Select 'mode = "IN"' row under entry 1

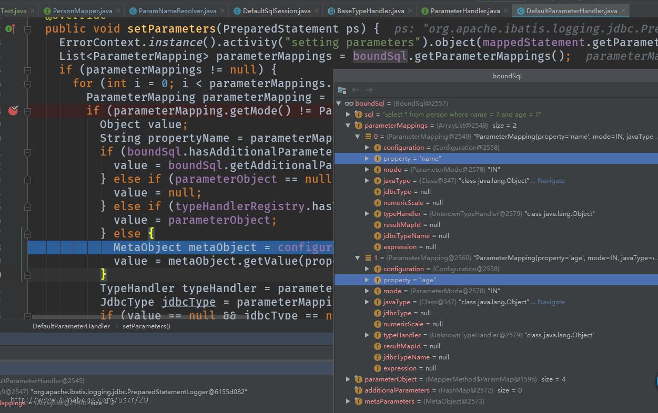pos(496,291)
